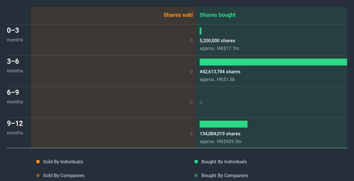Click the orange Sold By Individuals legend dot
This screenshot has height=181, width=354.
(38, 162)
